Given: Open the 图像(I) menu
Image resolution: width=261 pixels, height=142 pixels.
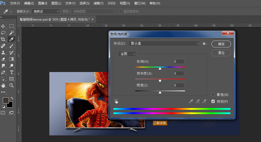Looking at the screenshot, I should coord(43,3).
